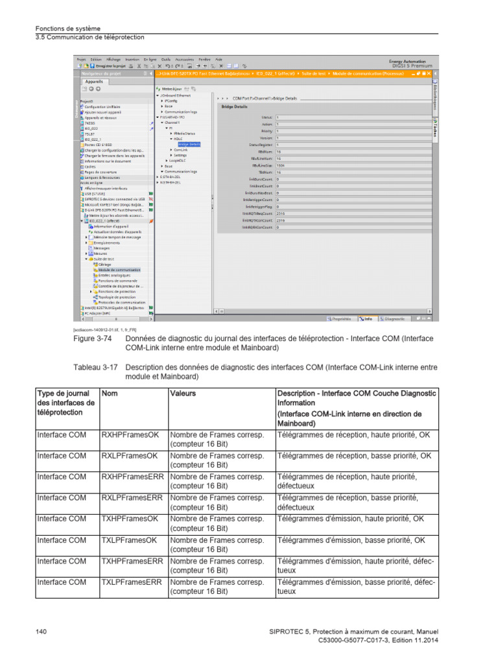Viewport: 498px width, 664px height.
Task: Open the Propriétés tab
Action: pyautogui.click(x=341, y=319)
